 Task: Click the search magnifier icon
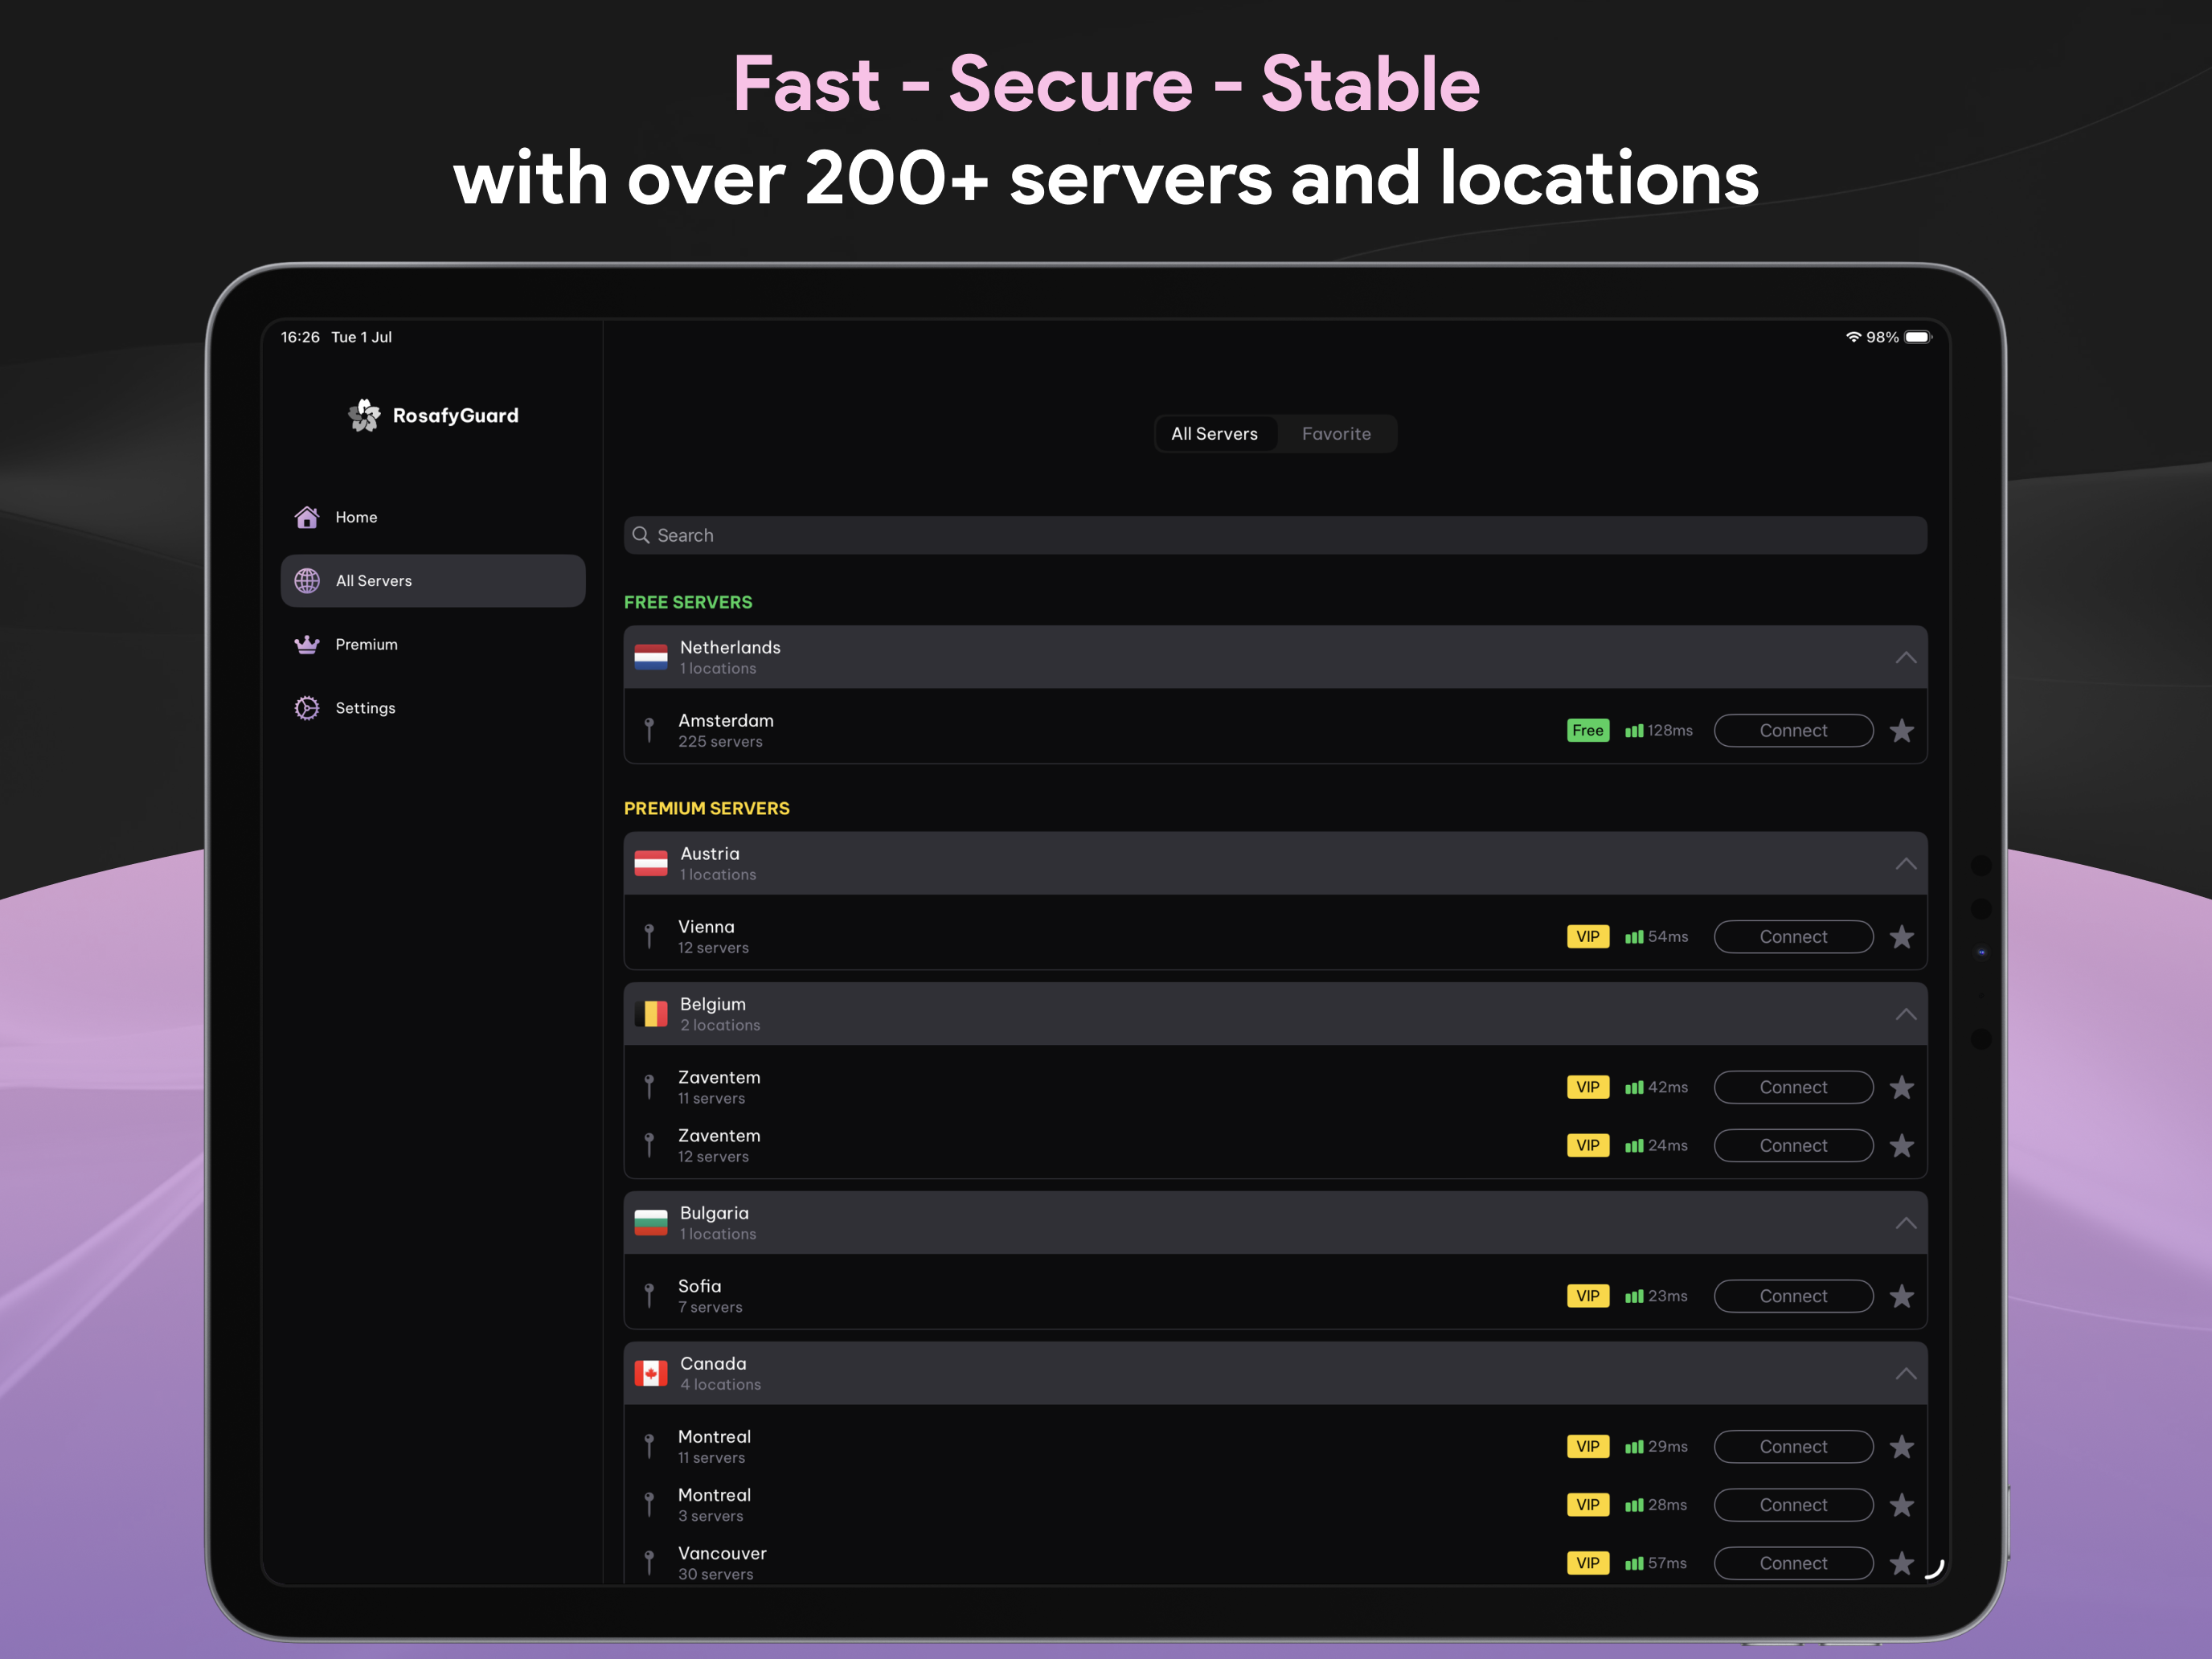pyautogui.click(x=641, y=535)
